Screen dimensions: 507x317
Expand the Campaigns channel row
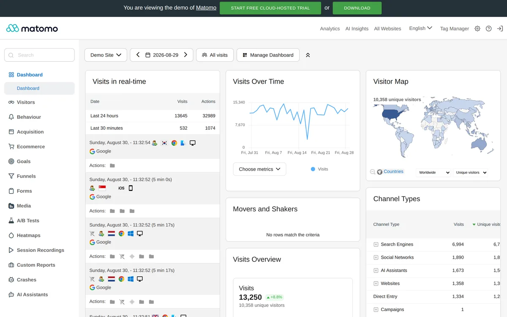[x=376, y=310]
